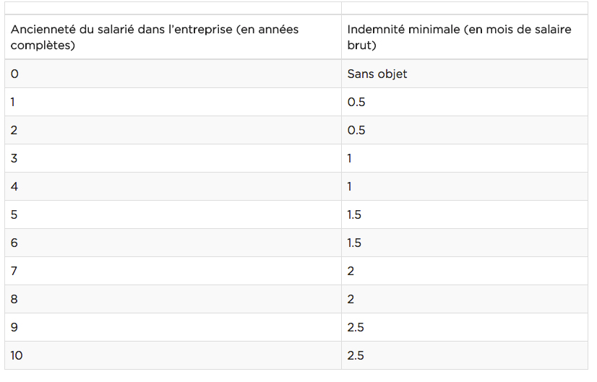Select the seniority cell showing 7 years
Image resolution: width=597 pixels, height=382 pixels.
point(14,271)
